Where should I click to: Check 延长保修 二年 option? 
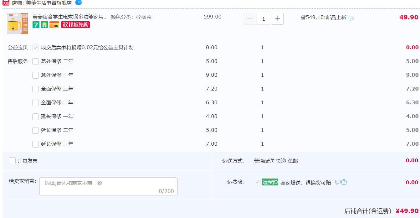36,130
